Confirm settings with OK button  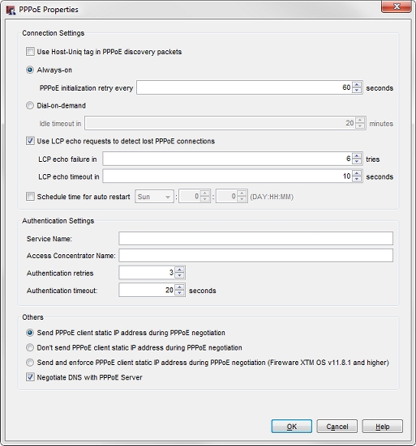pyautogui.click(x=291, y=427)
